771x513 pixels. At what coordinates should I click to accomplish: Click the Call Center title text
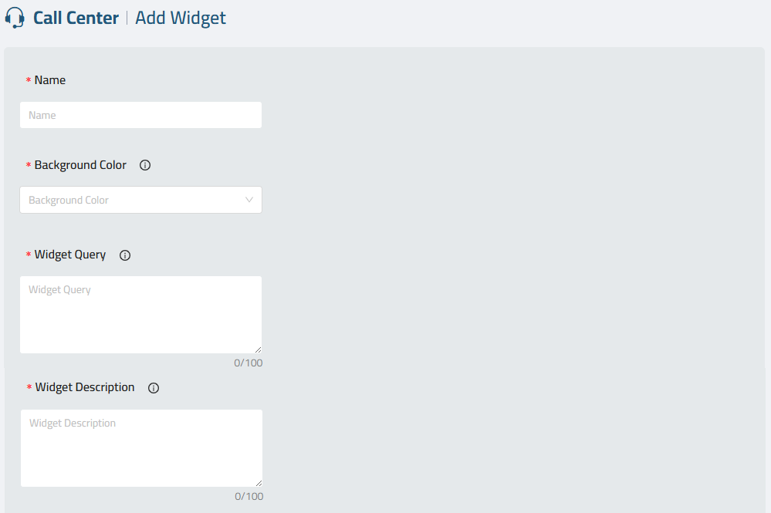click(x=76, y=19)
